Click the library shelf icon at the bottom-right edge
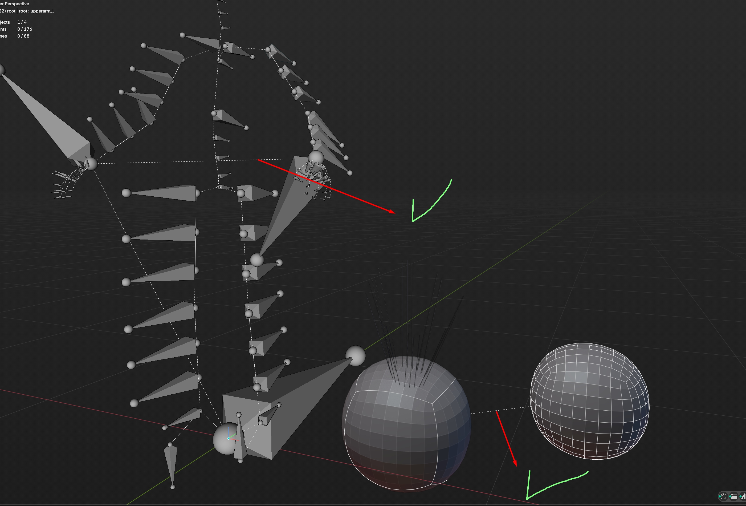Viewport: 746px width, 506px height. coord(743,497)
